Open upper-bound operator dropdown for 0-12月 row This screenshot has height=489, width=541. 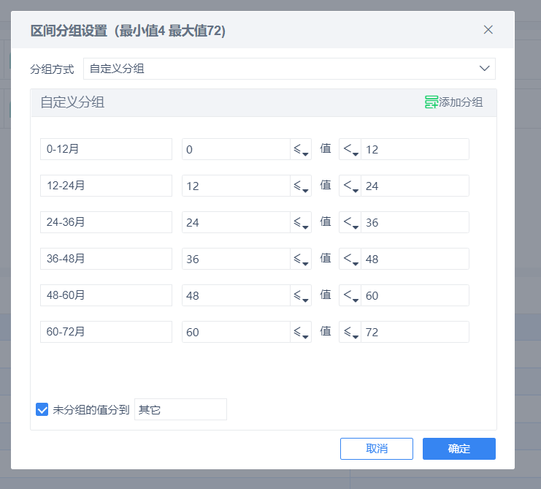pyautogui.click(x=350, y=149)
